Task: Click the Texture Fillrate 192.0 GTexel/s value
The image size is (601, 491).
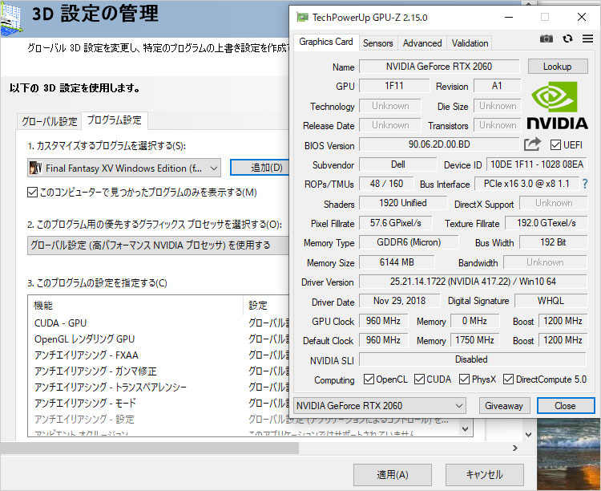Action: pyautogui.click(x=546, y=223)
